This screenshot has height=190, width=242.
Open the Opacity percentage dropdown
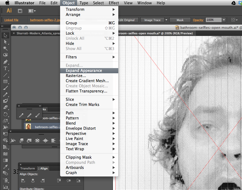point(224,20)
